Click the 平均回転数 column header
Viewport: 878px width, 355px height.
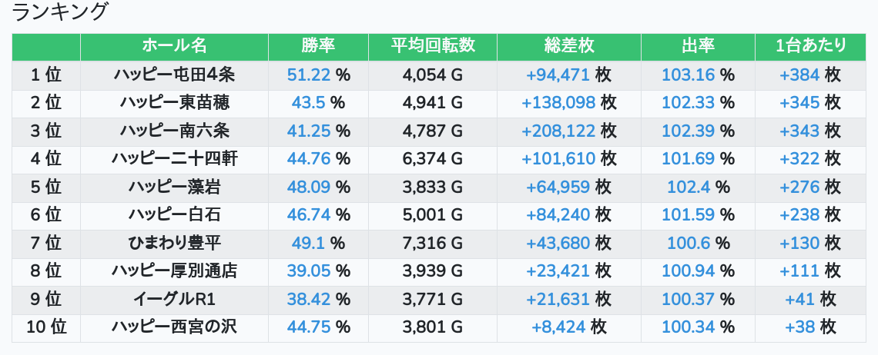(432, 46)
